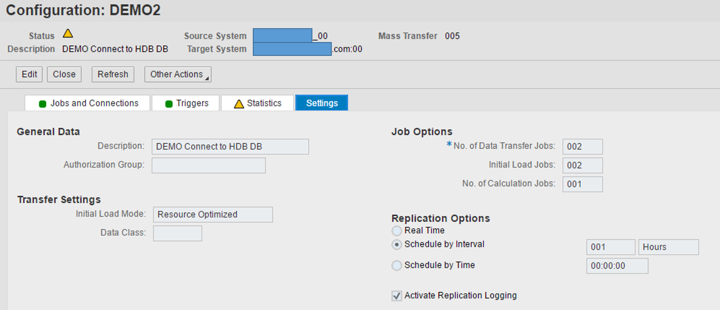This screenshot has height=310, width=720.
Task: Click the Edit button
Action: pyautogui.click(x=29, y=74)
